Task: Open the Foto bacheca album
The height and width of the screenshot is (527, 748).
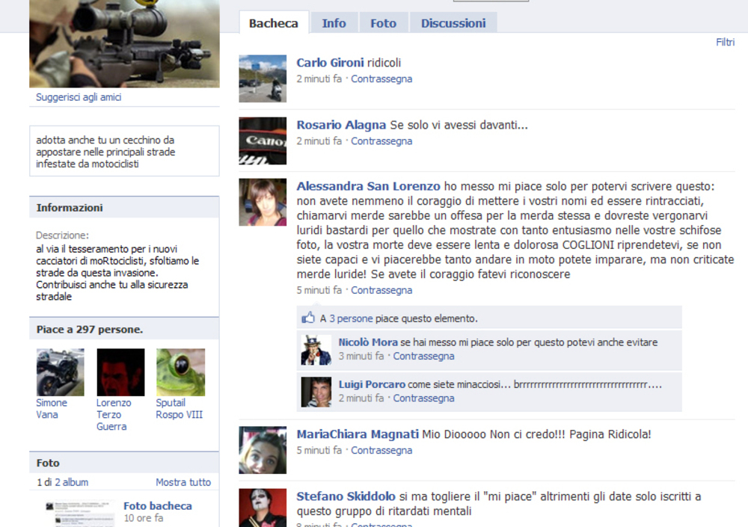Action: click(x=158, y=506)
